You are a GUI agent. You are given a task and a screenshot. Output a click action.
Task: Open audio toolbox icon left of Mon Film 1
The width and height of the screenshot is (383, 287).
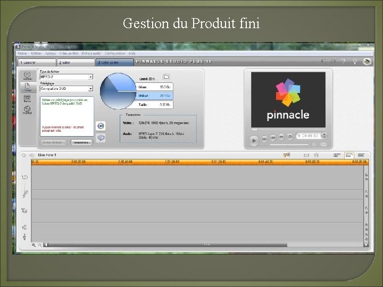pos(32,155)
